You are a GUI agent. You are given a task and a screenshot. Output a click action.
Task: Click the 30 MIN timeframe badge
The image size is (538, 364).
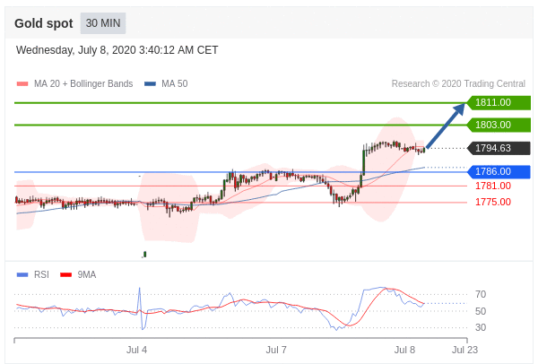[103, 23]
